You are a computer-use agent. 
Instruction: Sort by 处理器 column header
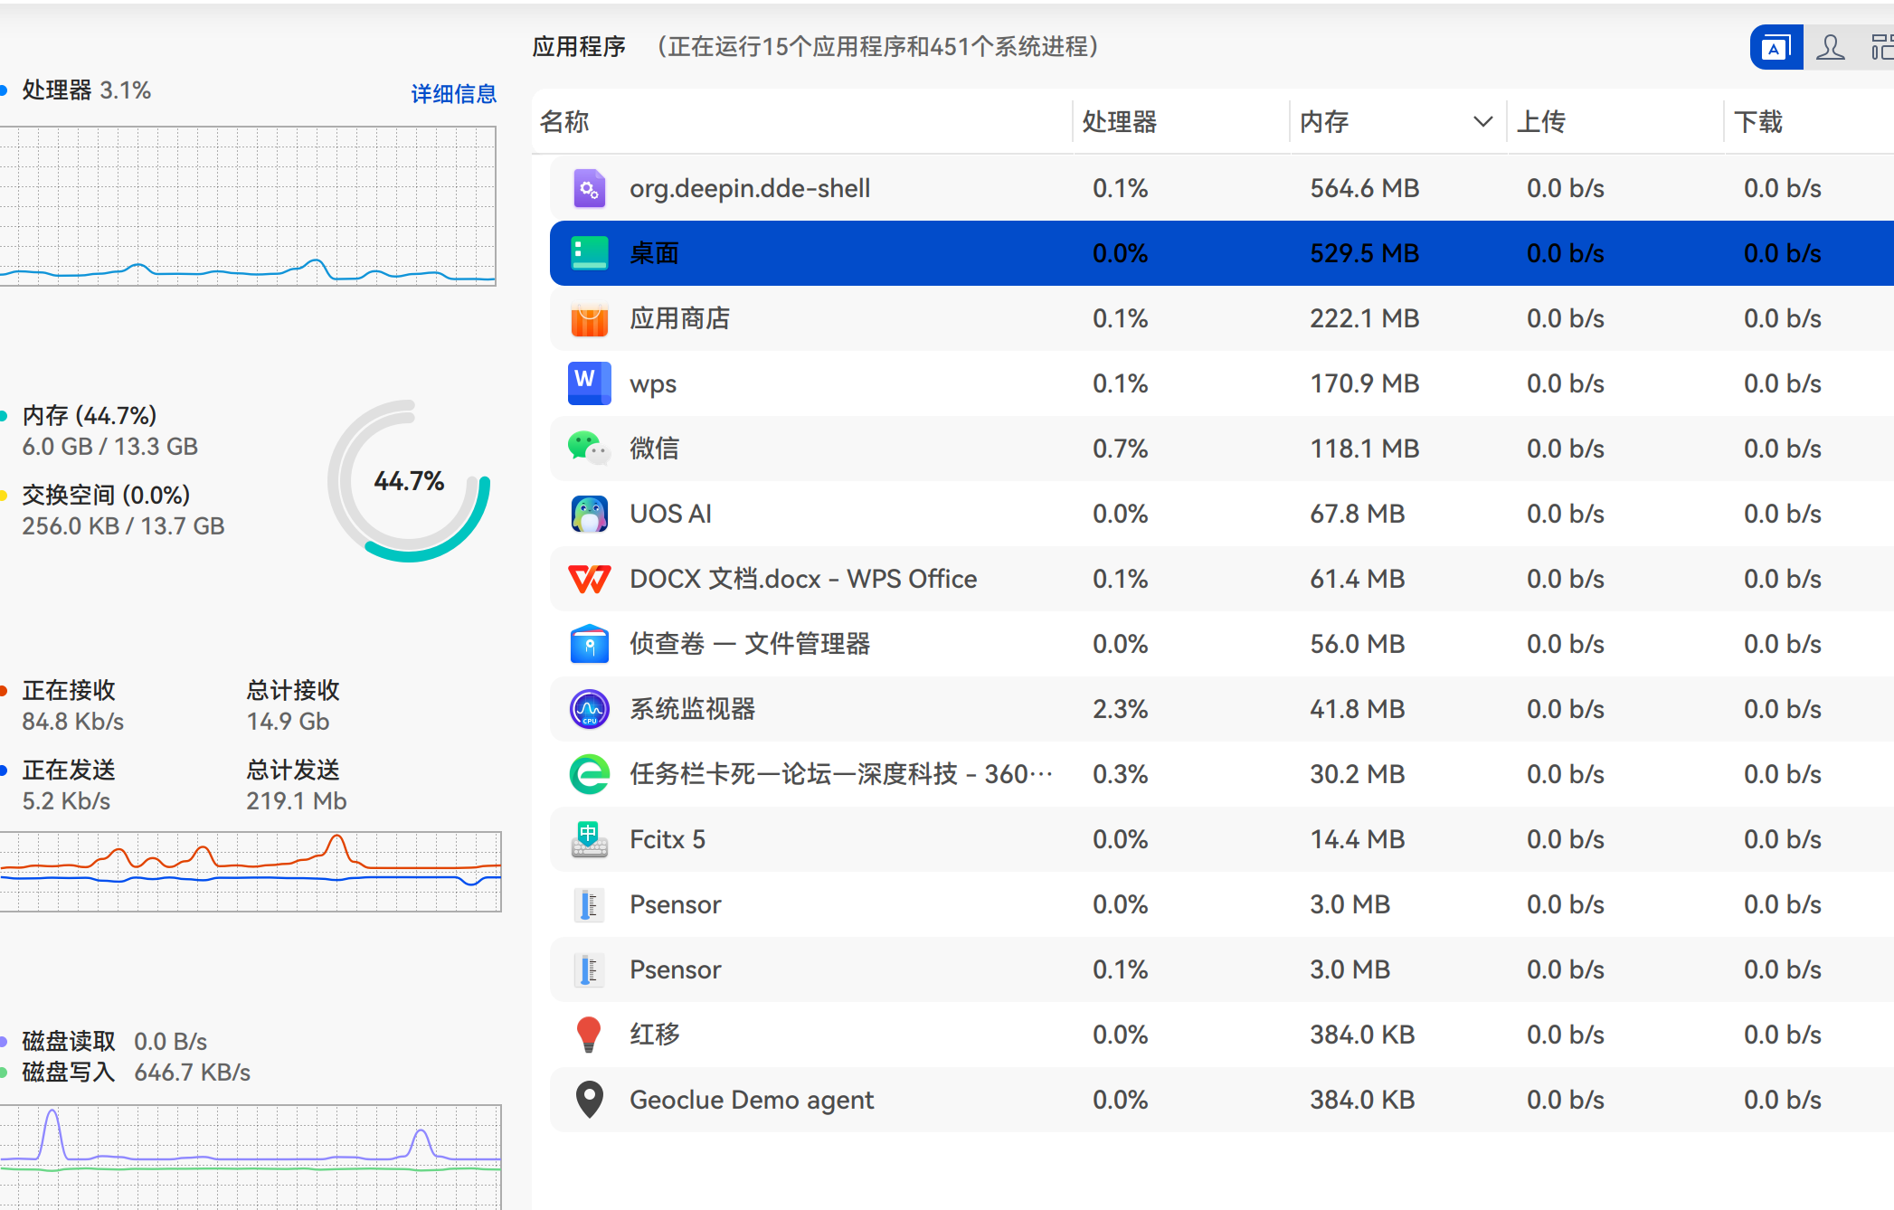pos(1120,122)
